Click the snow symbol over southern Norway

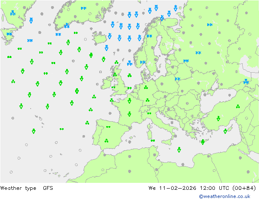point(143,62)
